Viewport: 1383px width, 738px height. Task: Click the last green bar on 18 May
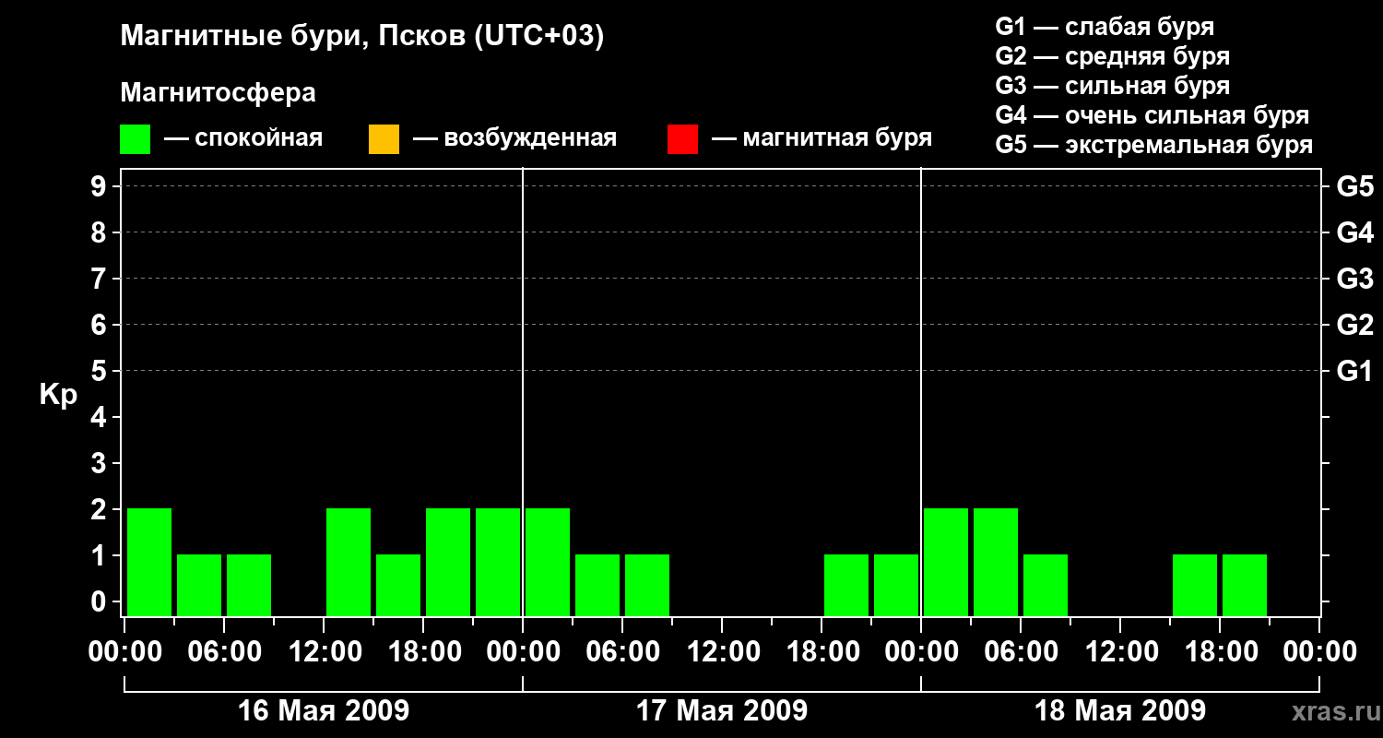click(x=1245, y=585)
